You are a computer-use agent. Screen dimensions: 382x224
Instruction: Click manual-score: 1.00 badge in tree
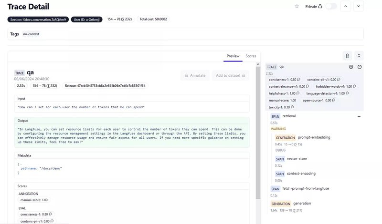282,100
